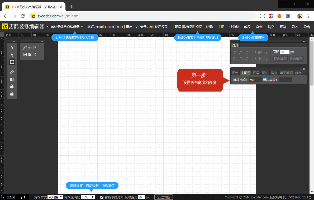Click the 退出 logout link
This screenshot has height=200, width=314.
pos(129,27)
